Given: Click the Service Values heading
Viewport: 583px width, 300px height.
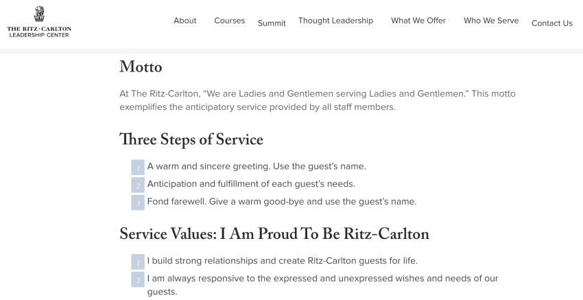Looking at the screenshot, I should [274, 235].
